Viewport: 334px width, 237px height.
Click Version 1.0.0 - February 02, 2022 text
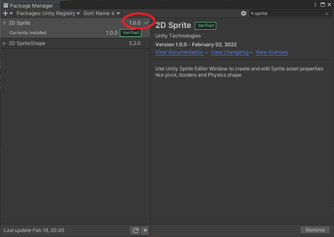196,45
